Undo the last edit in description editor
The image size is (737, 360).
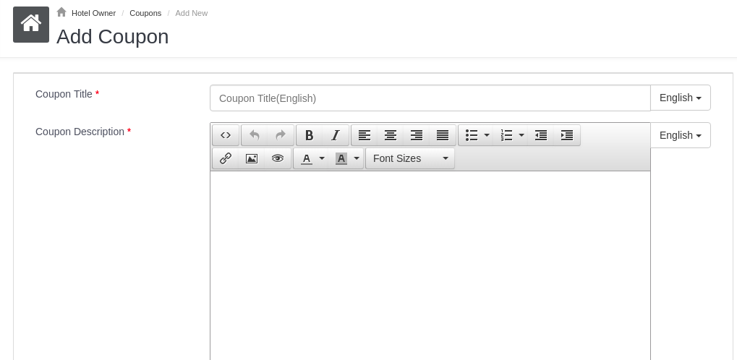coord(255,135)
